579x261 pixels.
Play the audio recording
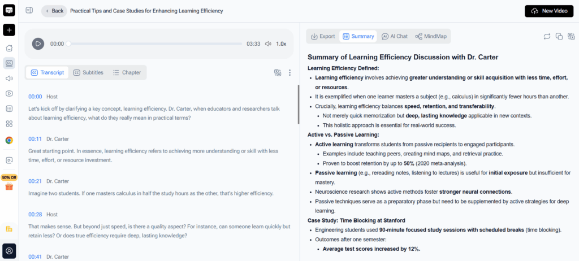click(38, 43)
